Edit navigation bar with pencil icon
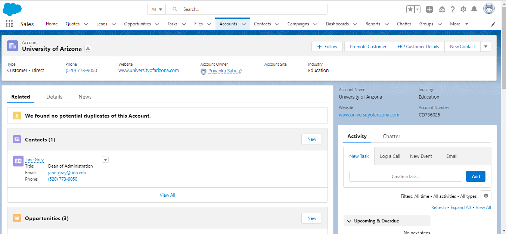This screenshot has width=506, height=234. pyautogui.click(x=493, y=24)
